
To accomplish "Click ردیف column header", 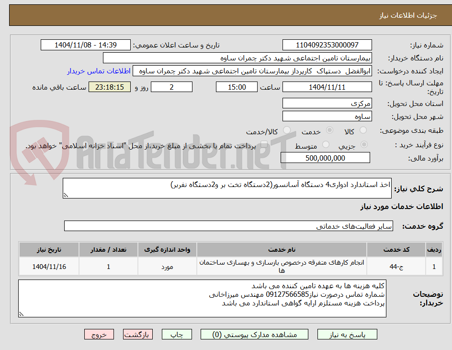I will coord(434,250).
